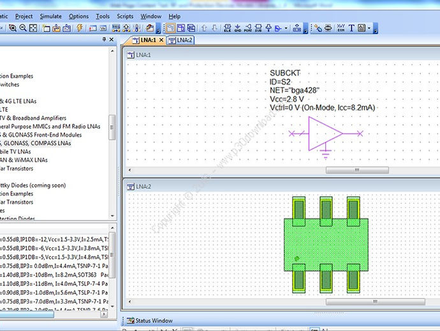This screenshot has width=440, height=331.
Task: Open dropdown arrow next to picture frame icon
Action: point(369,28)
